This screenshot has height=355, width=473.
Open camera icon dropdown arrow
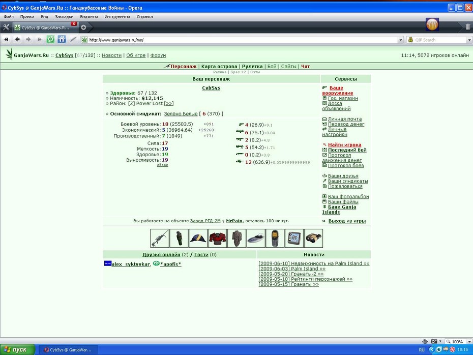[x=440, y=341]
